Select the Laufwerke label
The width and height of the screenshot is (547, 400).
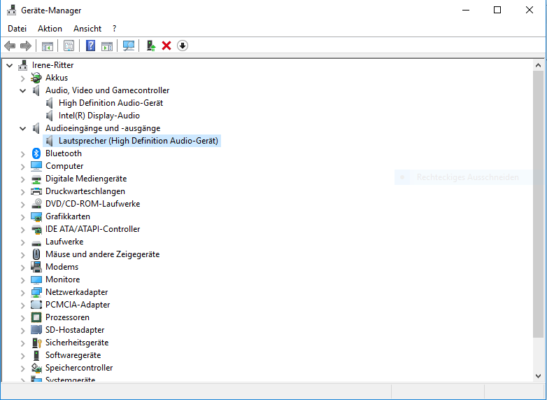[64, 242]
